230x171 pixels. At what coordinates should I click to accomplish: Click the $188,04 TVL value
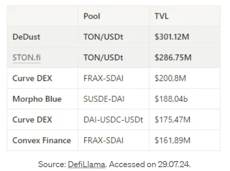tap(171, 99)
